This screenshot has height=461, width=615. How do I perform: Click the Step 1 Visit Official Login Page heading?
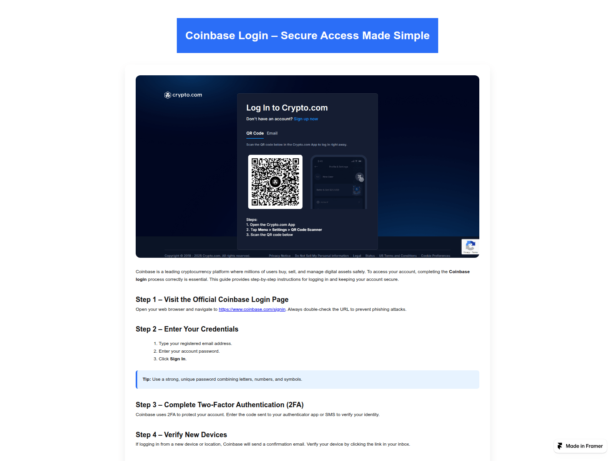(x=212, y=300)
